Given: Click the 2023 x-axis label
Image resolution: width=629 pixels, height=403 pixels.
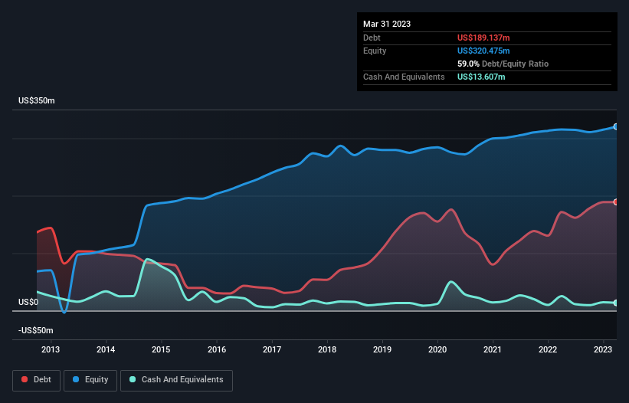Looking at the screenshot, I should coord(604,350).
